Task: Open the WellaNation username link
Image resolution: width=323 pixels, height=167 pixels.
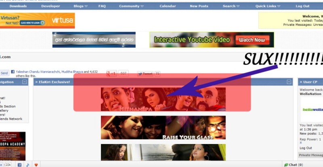Action: 310,94
